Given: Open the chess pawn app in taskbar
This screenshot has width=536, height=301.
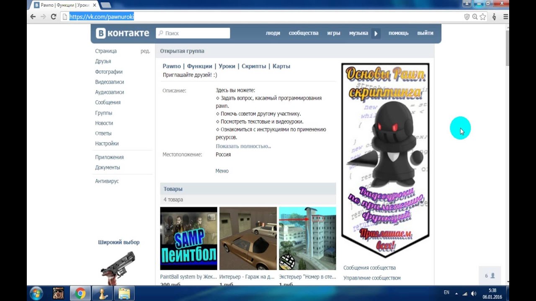Looking at the screenshot, I should [x=102, y=293].
